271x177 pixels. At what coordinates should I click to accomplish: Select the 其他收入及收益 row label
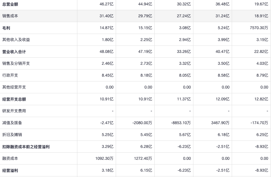16,40
